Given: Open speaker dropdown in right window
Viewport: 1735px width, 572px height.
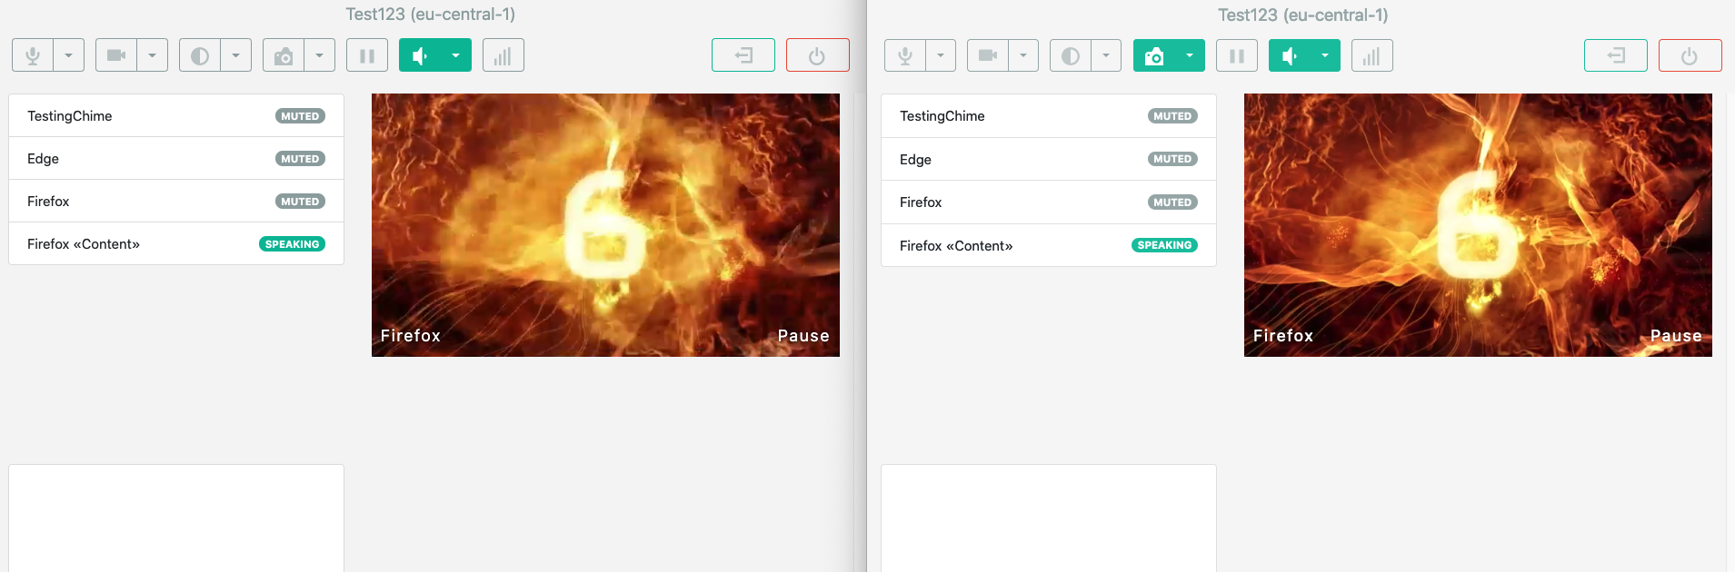Looking at the screenshot, I should (1325, 56).
